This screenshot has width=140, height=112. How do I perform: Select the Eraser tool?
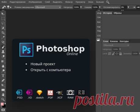3,56
